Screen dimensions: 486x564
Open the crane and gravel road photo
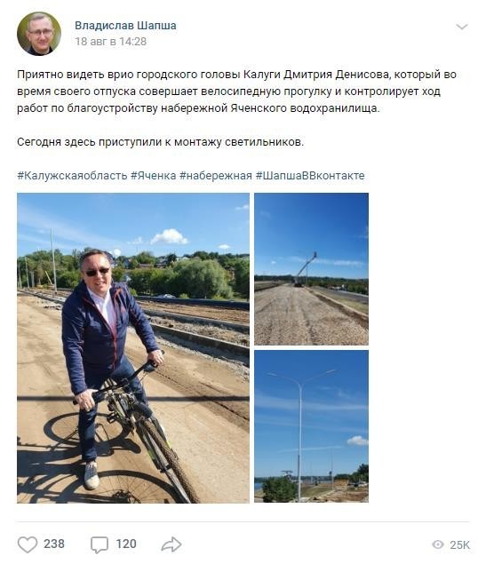point(311,269)
